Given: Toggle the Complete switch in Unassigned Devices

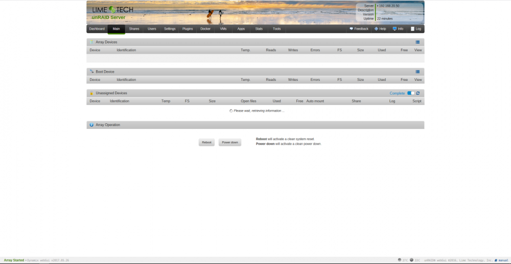Looking at the screenshot, I should click(411, 93).
